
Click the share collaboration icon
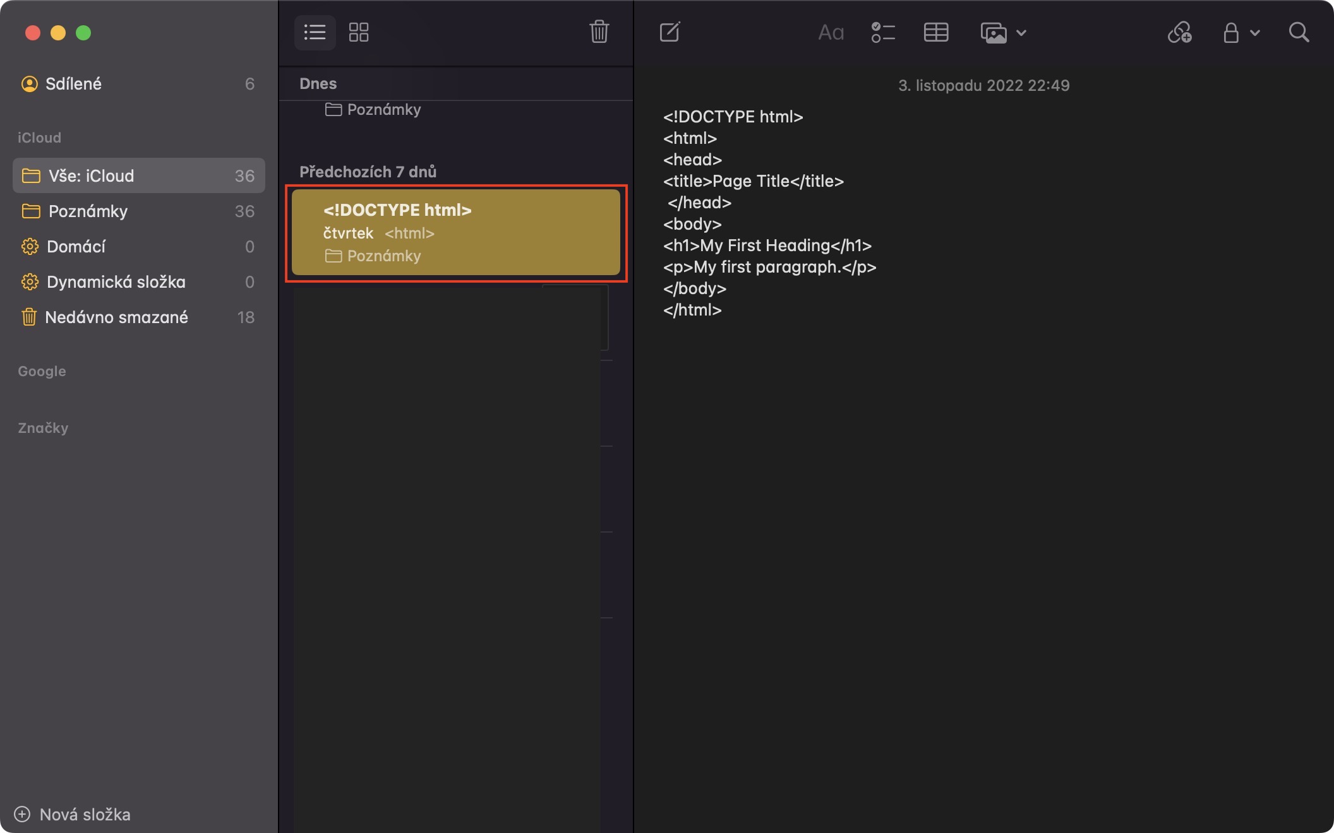click(1179, 32)
